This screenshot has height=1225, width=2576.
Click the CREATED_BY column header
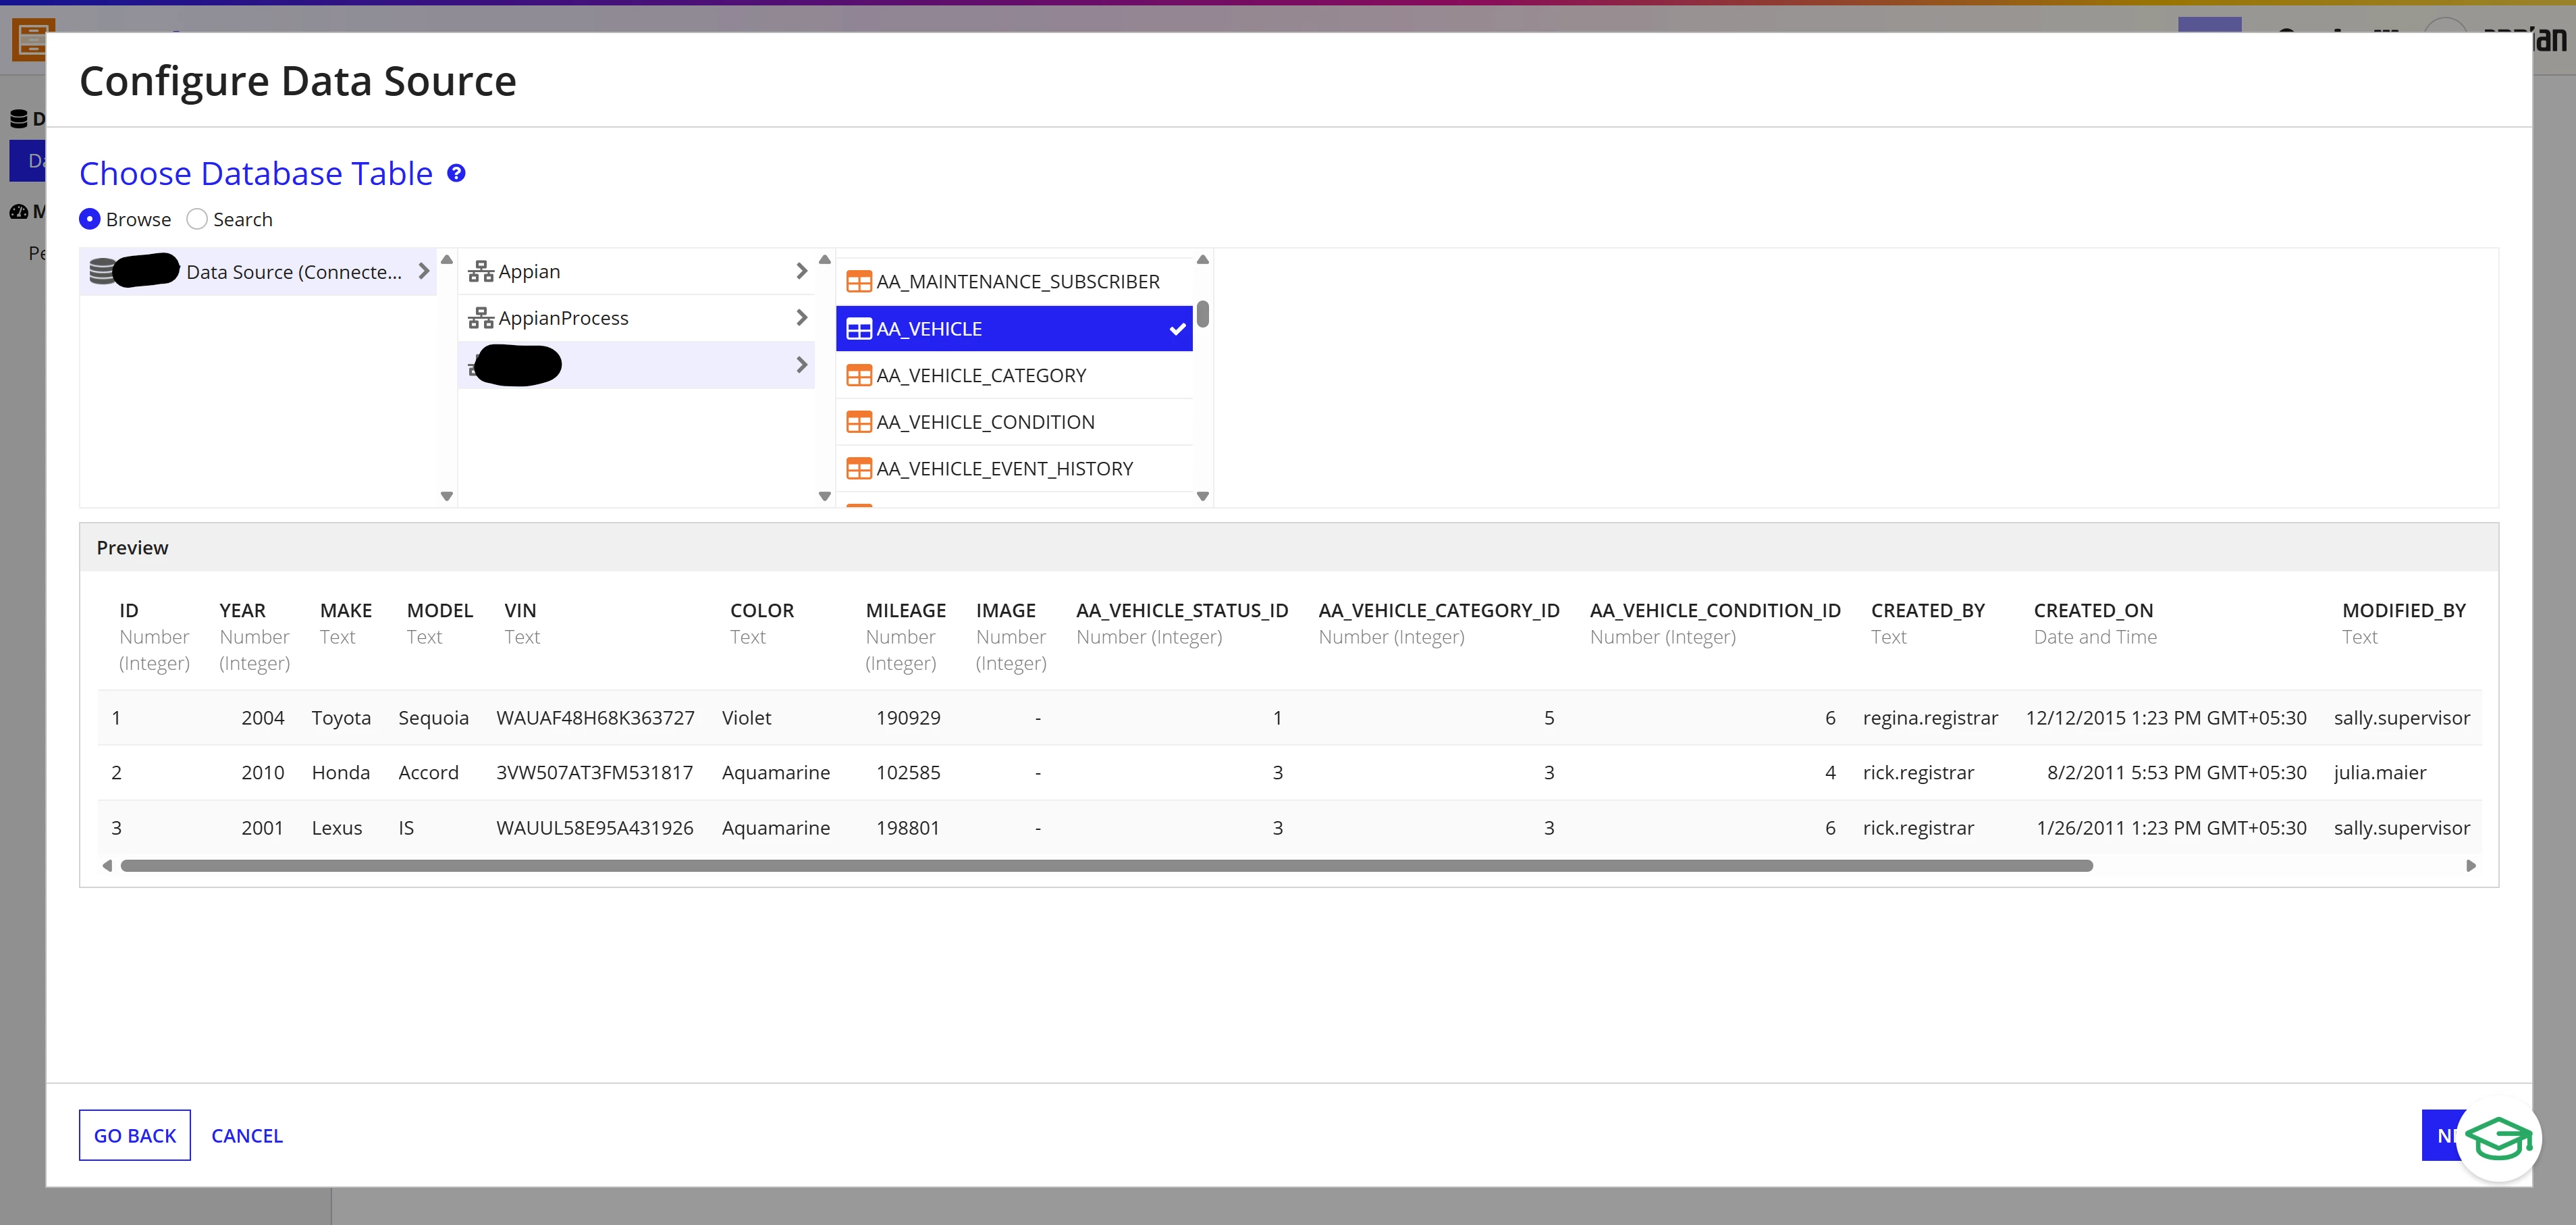[x=1928, y=610]
